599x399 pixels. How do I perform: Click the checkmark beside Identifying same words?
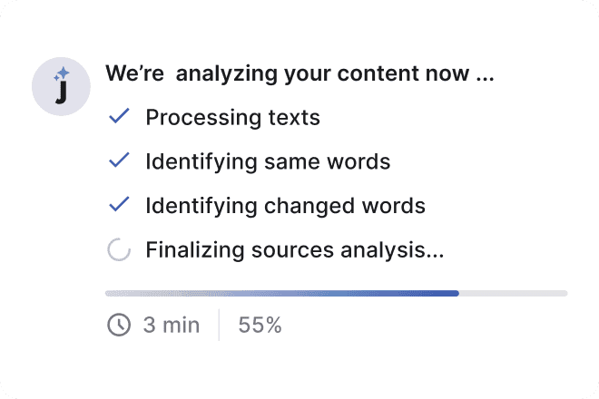[x=119, y=161]
